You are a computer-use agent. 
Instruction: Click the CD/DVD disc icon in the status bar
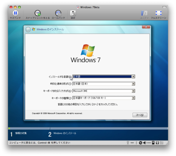(x=140, y=143)
